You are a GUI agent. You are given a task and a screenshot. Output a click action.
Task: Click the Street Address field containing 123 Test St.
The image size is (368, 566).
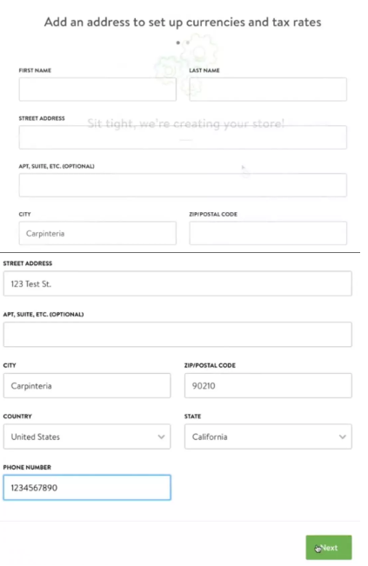coord(177,283)
